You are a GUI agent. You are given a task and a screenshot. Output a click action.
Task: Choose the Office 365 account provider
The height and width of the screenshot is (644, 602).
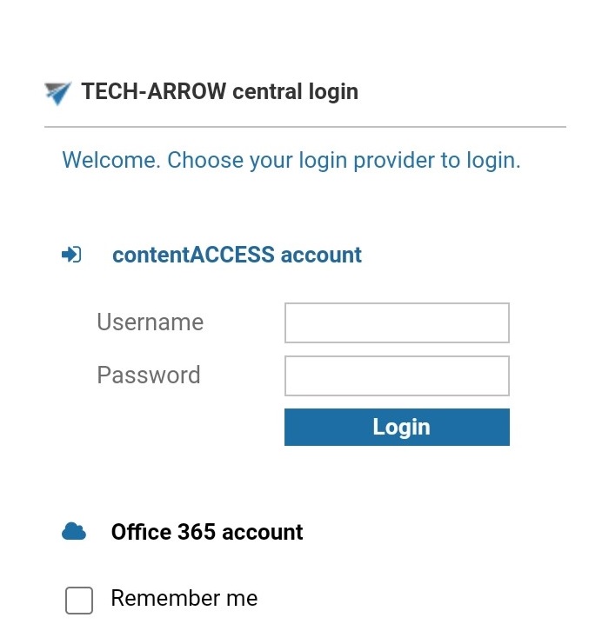pyautogui.click(x=207, y=532)
